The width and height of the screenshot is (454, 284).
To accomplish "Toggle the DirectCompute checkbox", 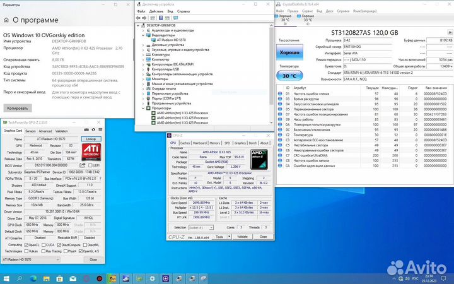I will click(59, 245).
